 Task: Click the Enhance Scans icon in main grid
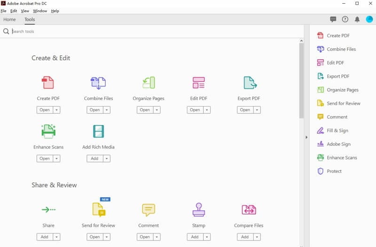pyautogui.click(x=48, y=131)
